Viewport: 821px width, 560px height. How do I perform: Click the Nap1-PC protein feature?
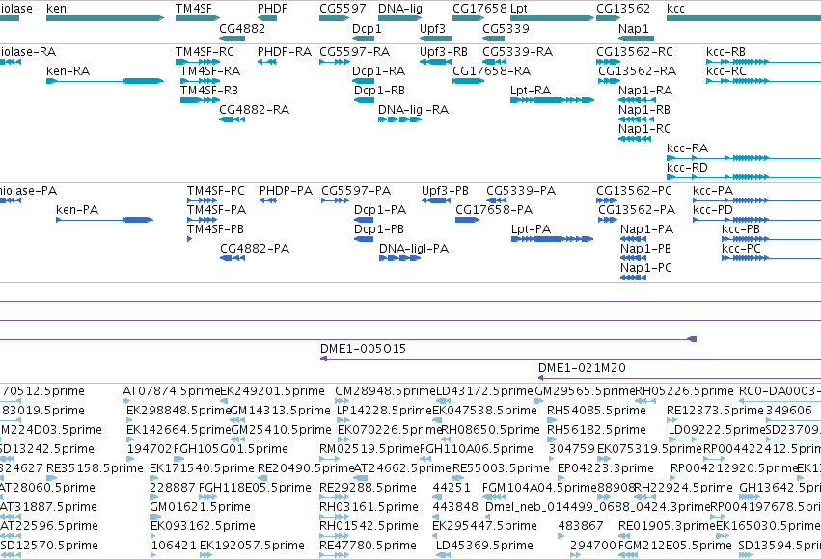click(633, 278)
